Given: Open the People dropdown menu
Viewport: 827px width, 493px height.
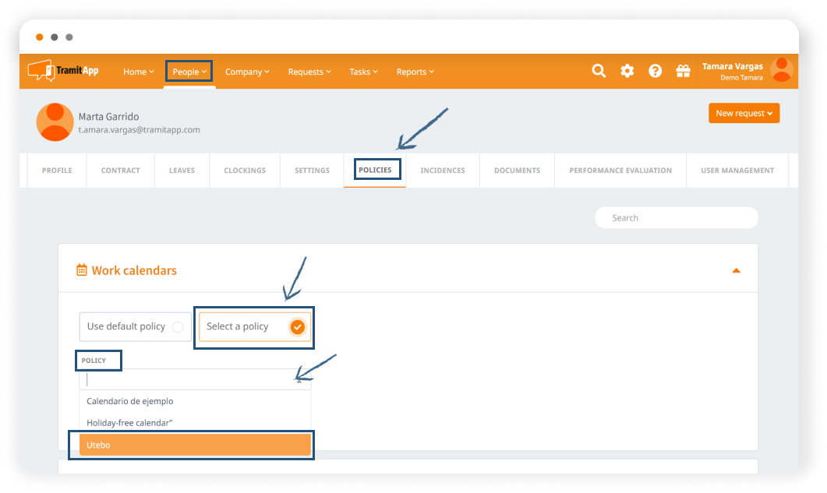Looking at the screenshot, I should (189, 72).
